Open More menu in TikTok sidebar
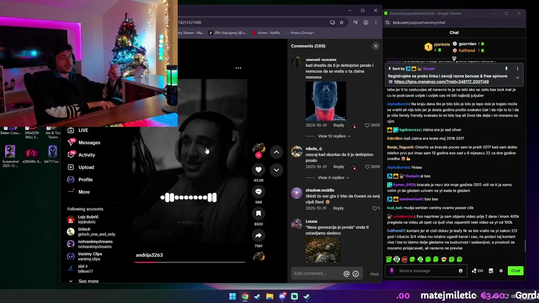 [x=79, y=192]
